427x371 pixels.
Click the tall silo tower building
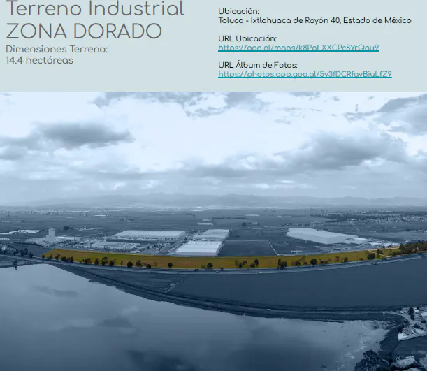coord(51,235)
